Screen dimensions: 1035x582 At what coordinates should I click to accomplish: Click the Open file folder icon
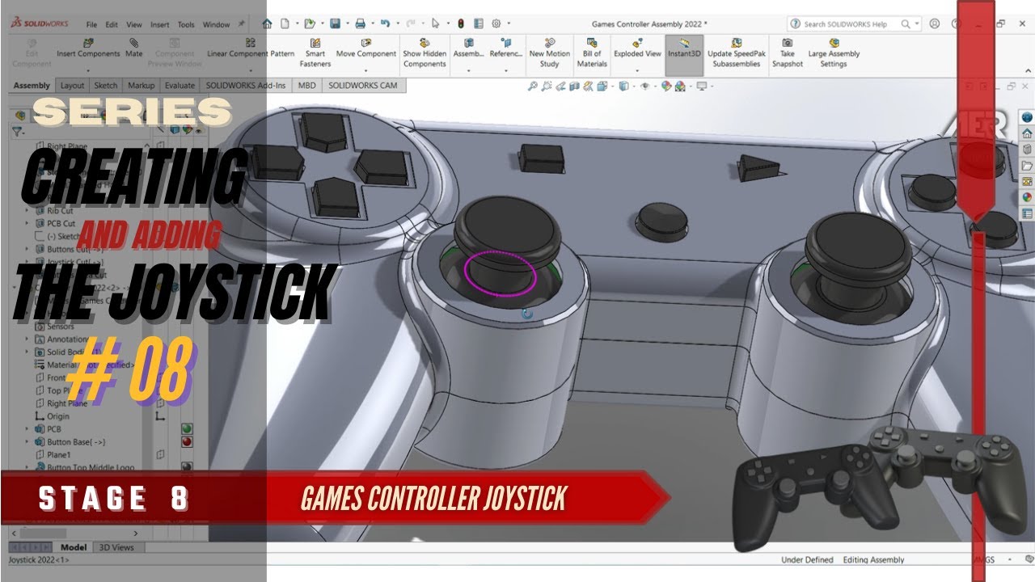309,24
